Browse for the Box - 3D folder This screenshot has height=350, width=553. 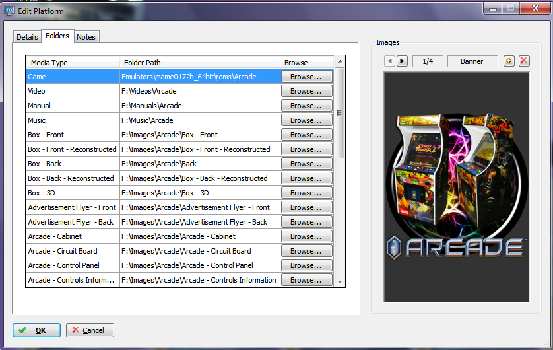click(306, 193)
